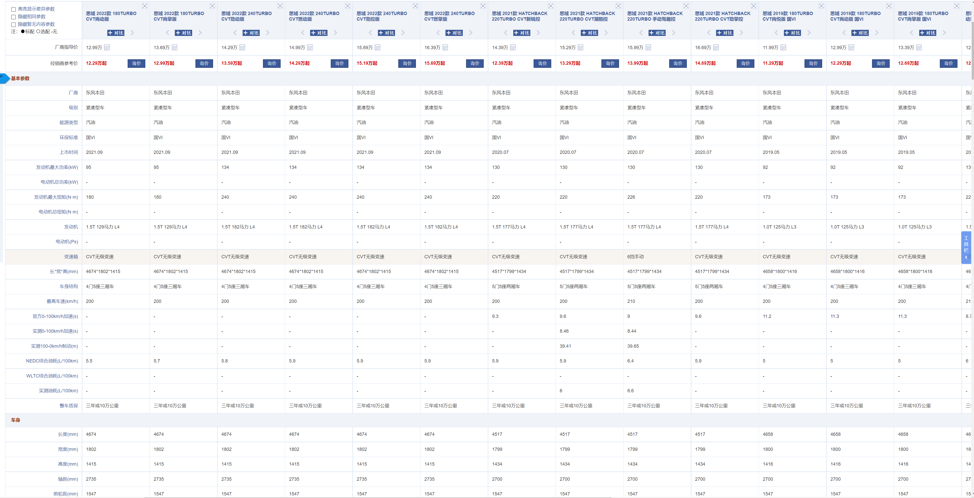
Task: Remove the 2022款 180TURBO CVT尚动版 column
Action: pos(145,6)
